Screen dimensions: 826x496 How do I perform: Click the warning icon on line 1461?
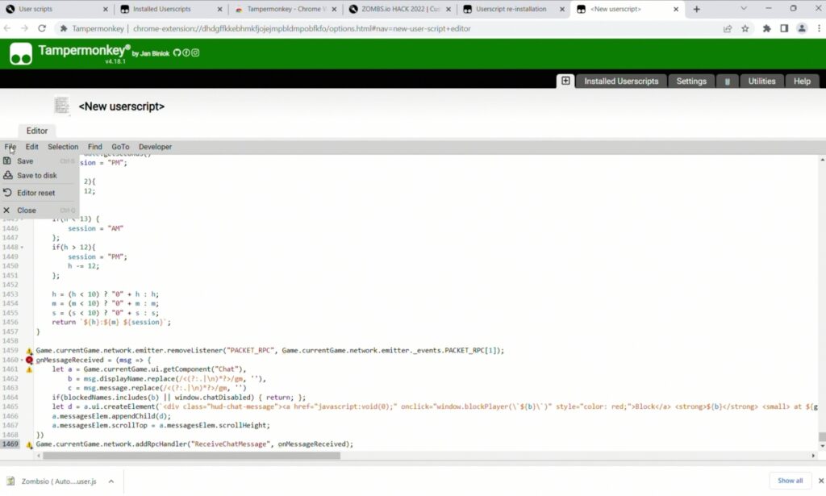30,369
